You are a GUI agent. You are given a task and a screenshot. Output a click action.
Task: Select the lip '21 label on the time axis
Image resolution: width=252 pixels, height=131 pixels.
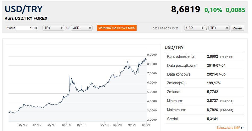(146, 125)
